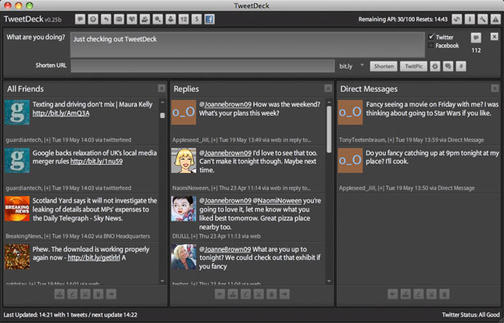Close the Direct Messages column
The image size is (504, 323).
click(495, 88)
